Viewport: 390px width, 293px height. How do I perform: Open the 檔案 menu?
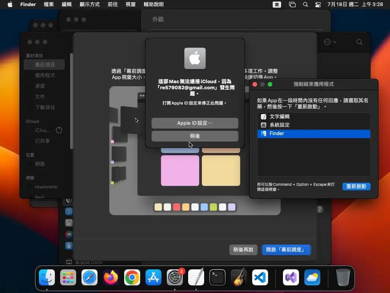click(x=48, y=4)
